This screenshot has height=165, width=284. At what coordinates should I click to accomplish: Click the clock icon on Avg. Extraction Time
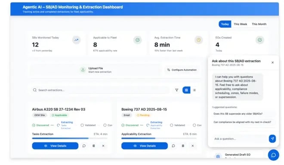[x=199, y=40]
